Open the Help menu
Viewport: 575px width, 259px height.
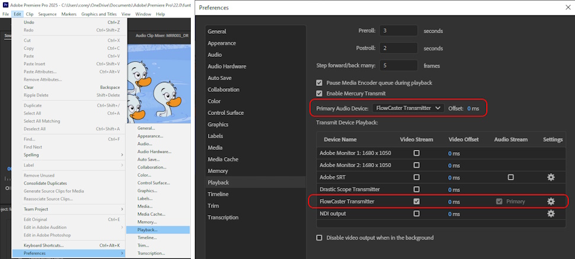(160, 14)
